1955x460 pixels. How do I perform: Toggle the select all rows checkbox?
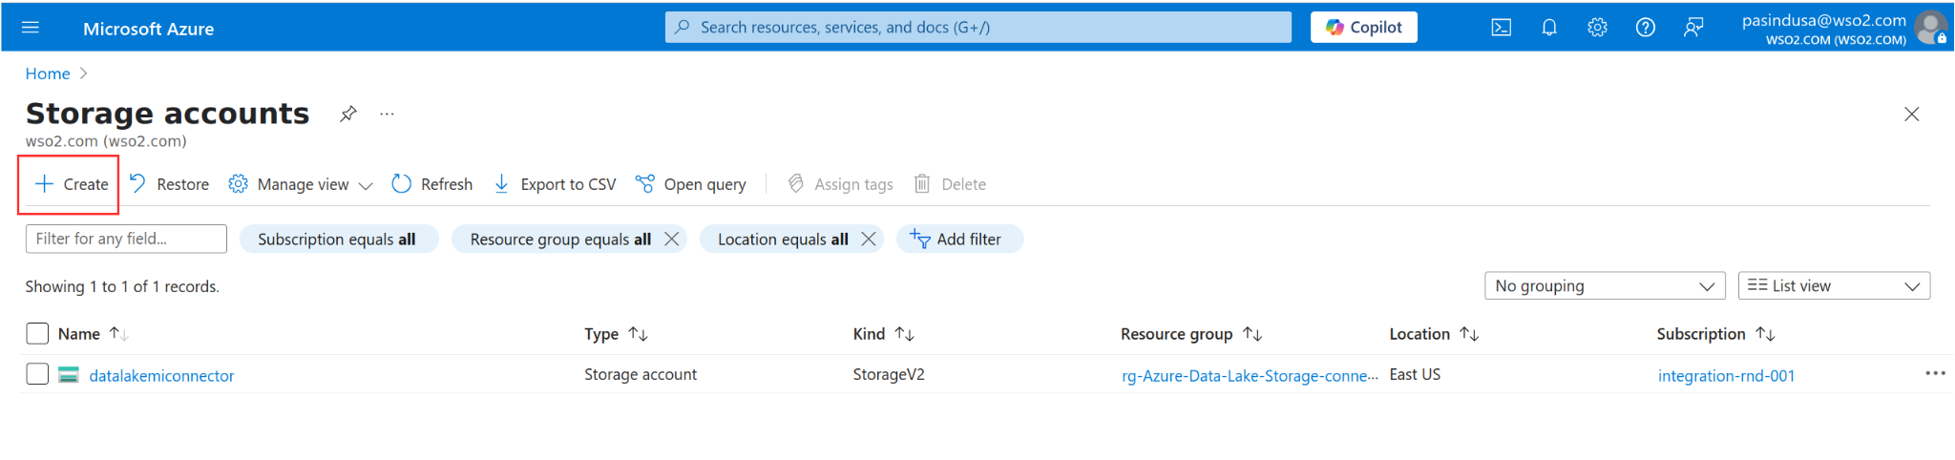[37, 333]
